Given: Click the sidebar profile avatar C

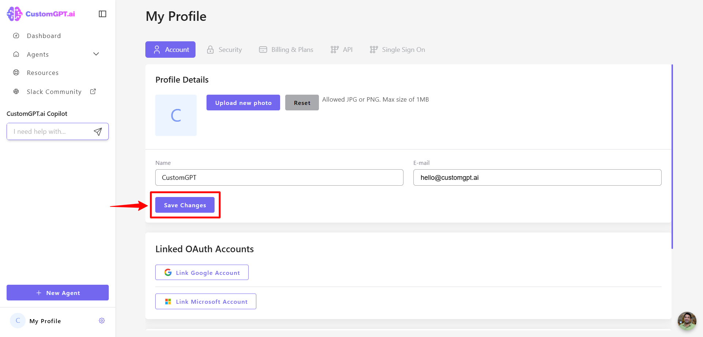Looking at the screenshot, I should tap(18, 321).
